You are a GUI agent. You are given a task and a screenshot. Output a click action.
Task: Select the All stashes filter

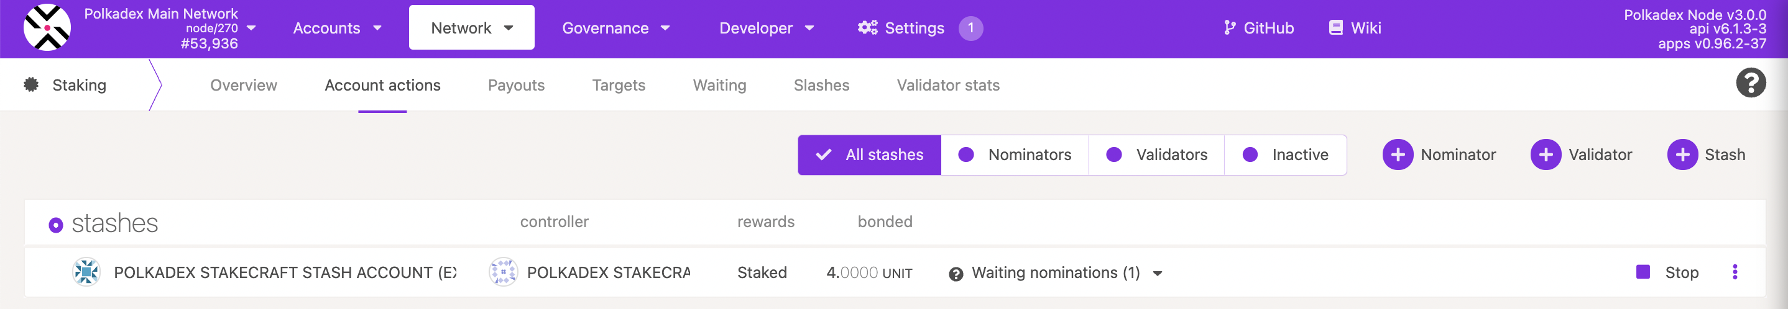point(869,154)
